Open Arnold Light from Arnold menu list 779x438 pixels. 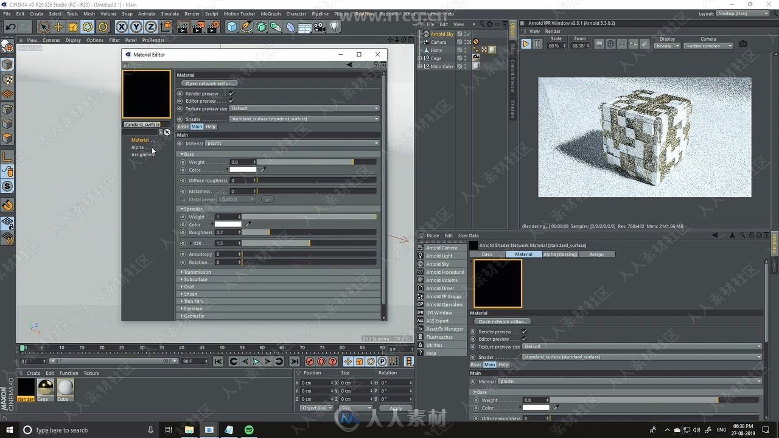click(x=439, y=255)
